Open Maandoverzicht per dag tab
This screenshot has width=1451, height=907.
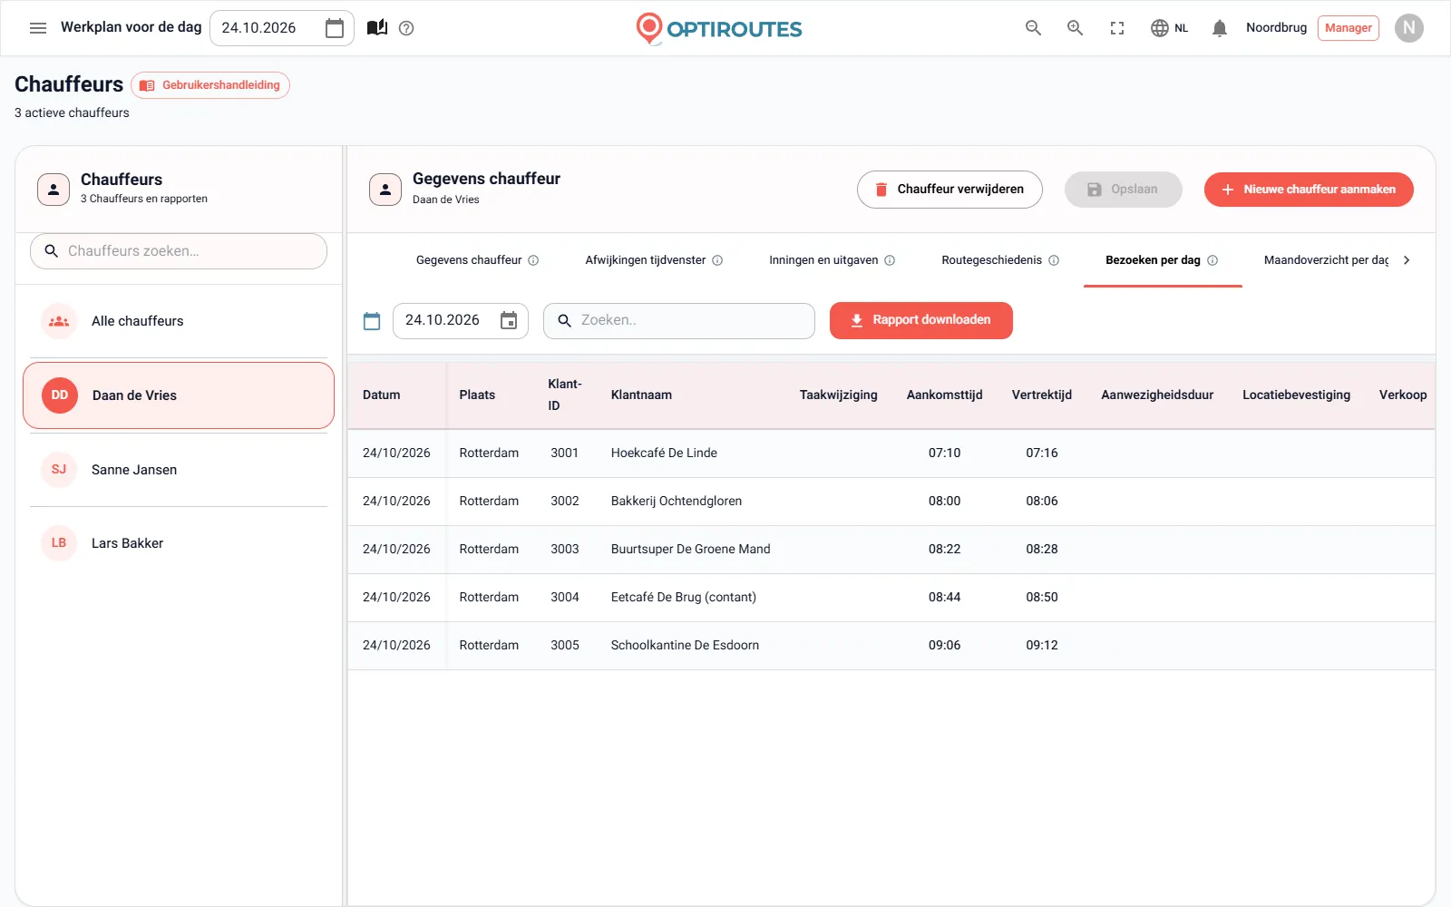coord(1326,260)
